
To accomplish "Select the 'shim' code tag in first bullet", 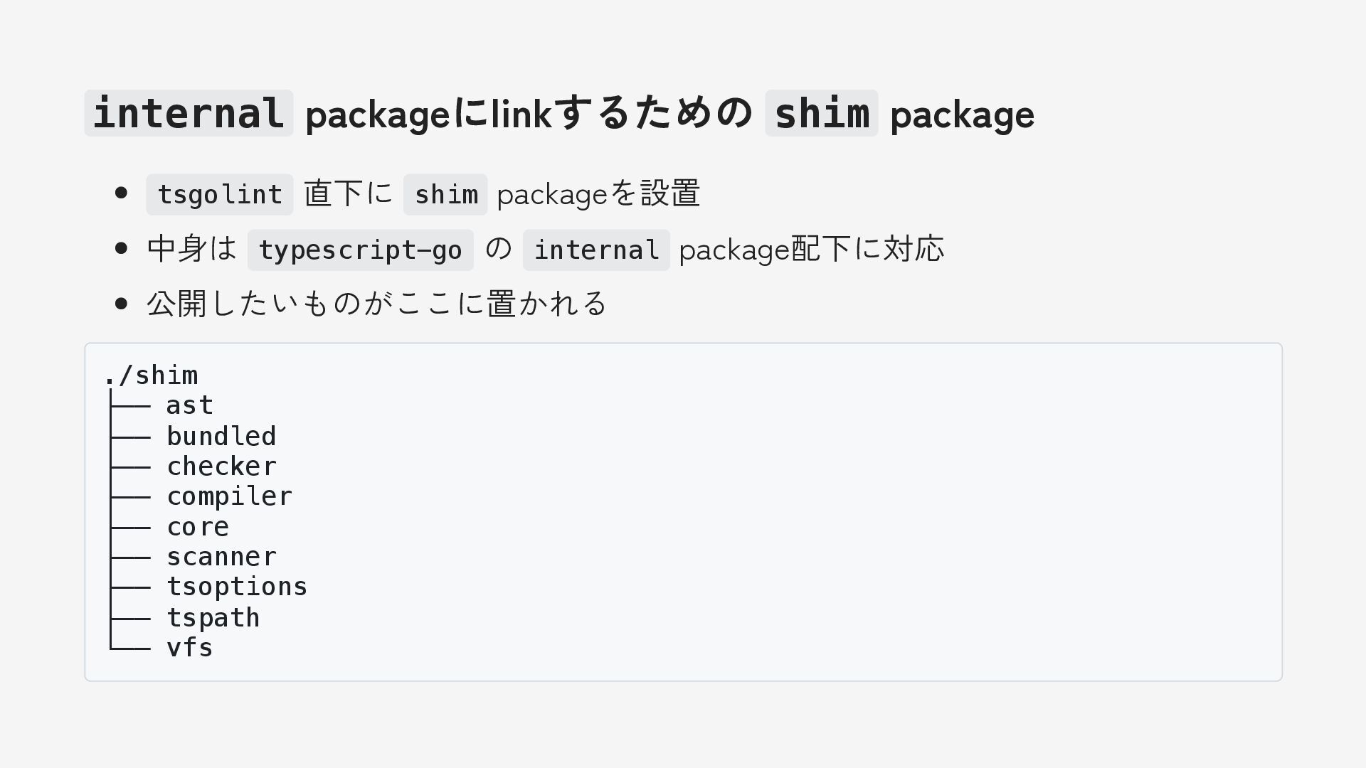I will click(445, 194).
